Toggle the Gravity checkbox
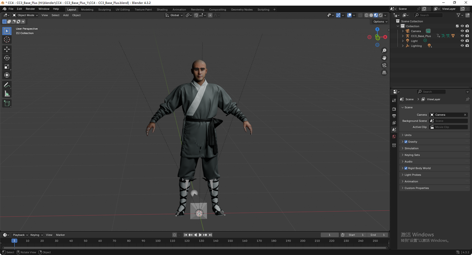Viewport: 472px width, 255px height. [406, 142]
